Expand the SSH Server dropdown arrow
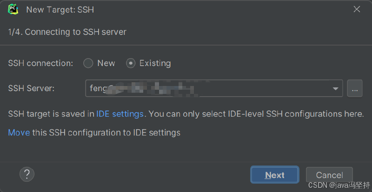 point(335,89)
